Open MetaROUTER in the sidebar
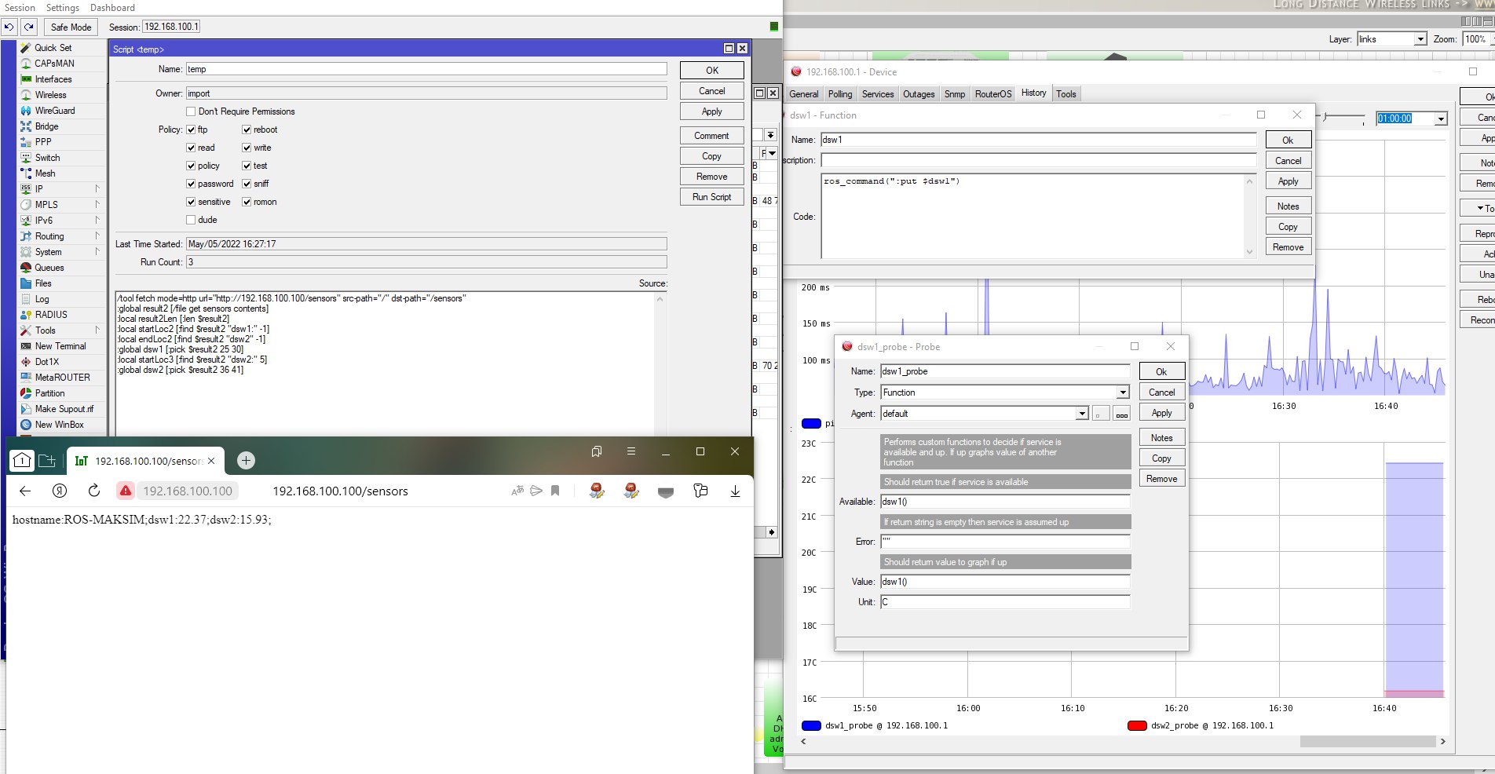This screenshot has width=1495, height=774. click(x=62, y=378)
